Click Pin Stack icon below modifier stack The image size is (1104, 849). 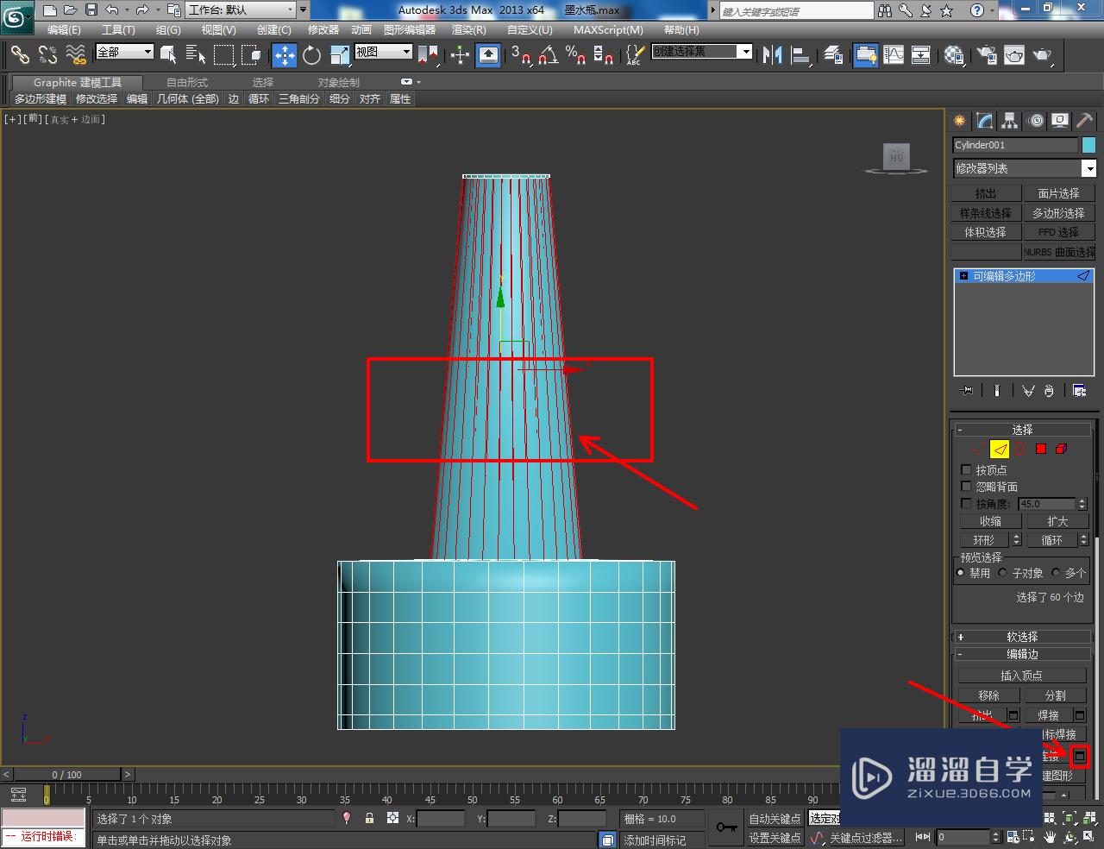[967, 391]
